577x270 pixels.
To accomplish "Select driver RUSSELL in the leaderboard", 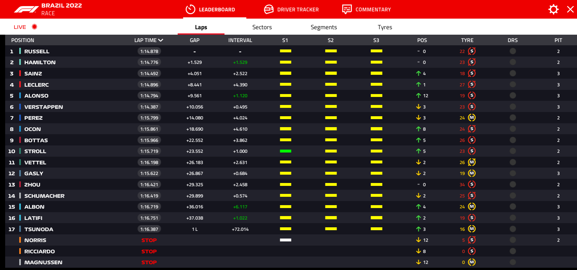I will pos(37,51).
